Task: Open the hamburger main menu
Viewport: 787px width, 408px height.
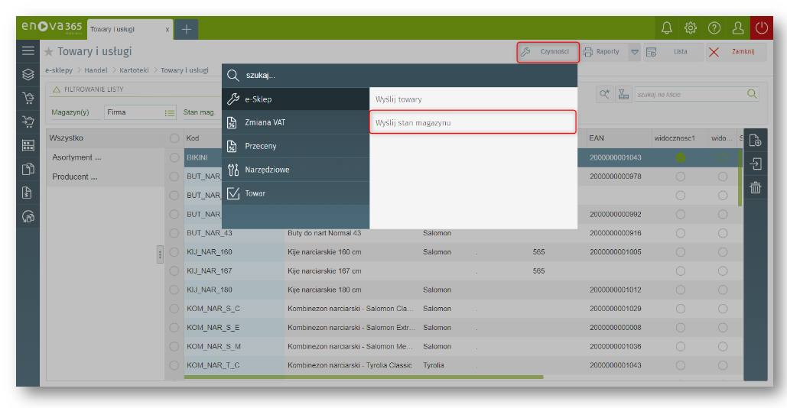Action: (x=28, y=51)
